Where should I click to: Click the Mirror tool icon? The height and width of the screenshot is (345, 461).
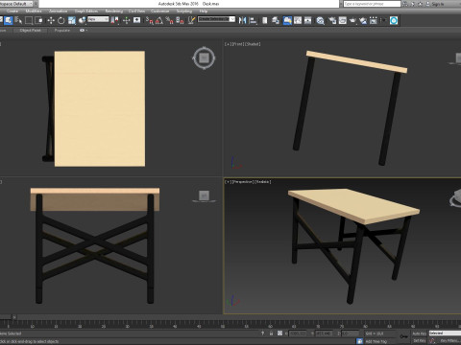[x=242, y=20]
